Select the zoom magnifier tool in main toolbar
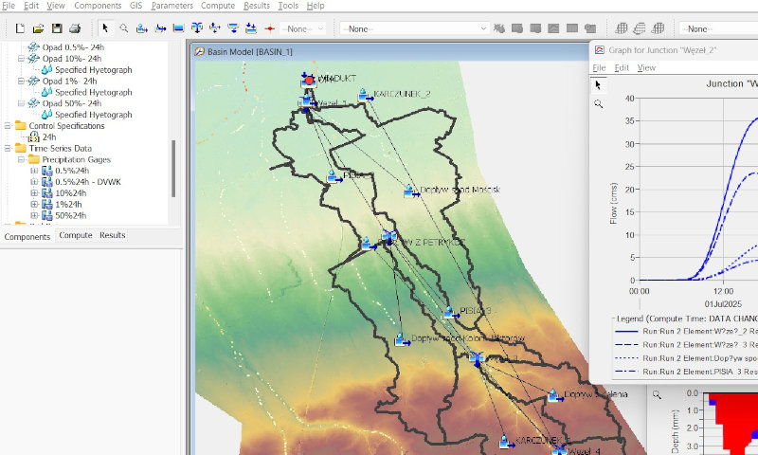Screen dimensions: 758x455 point(124,28)
